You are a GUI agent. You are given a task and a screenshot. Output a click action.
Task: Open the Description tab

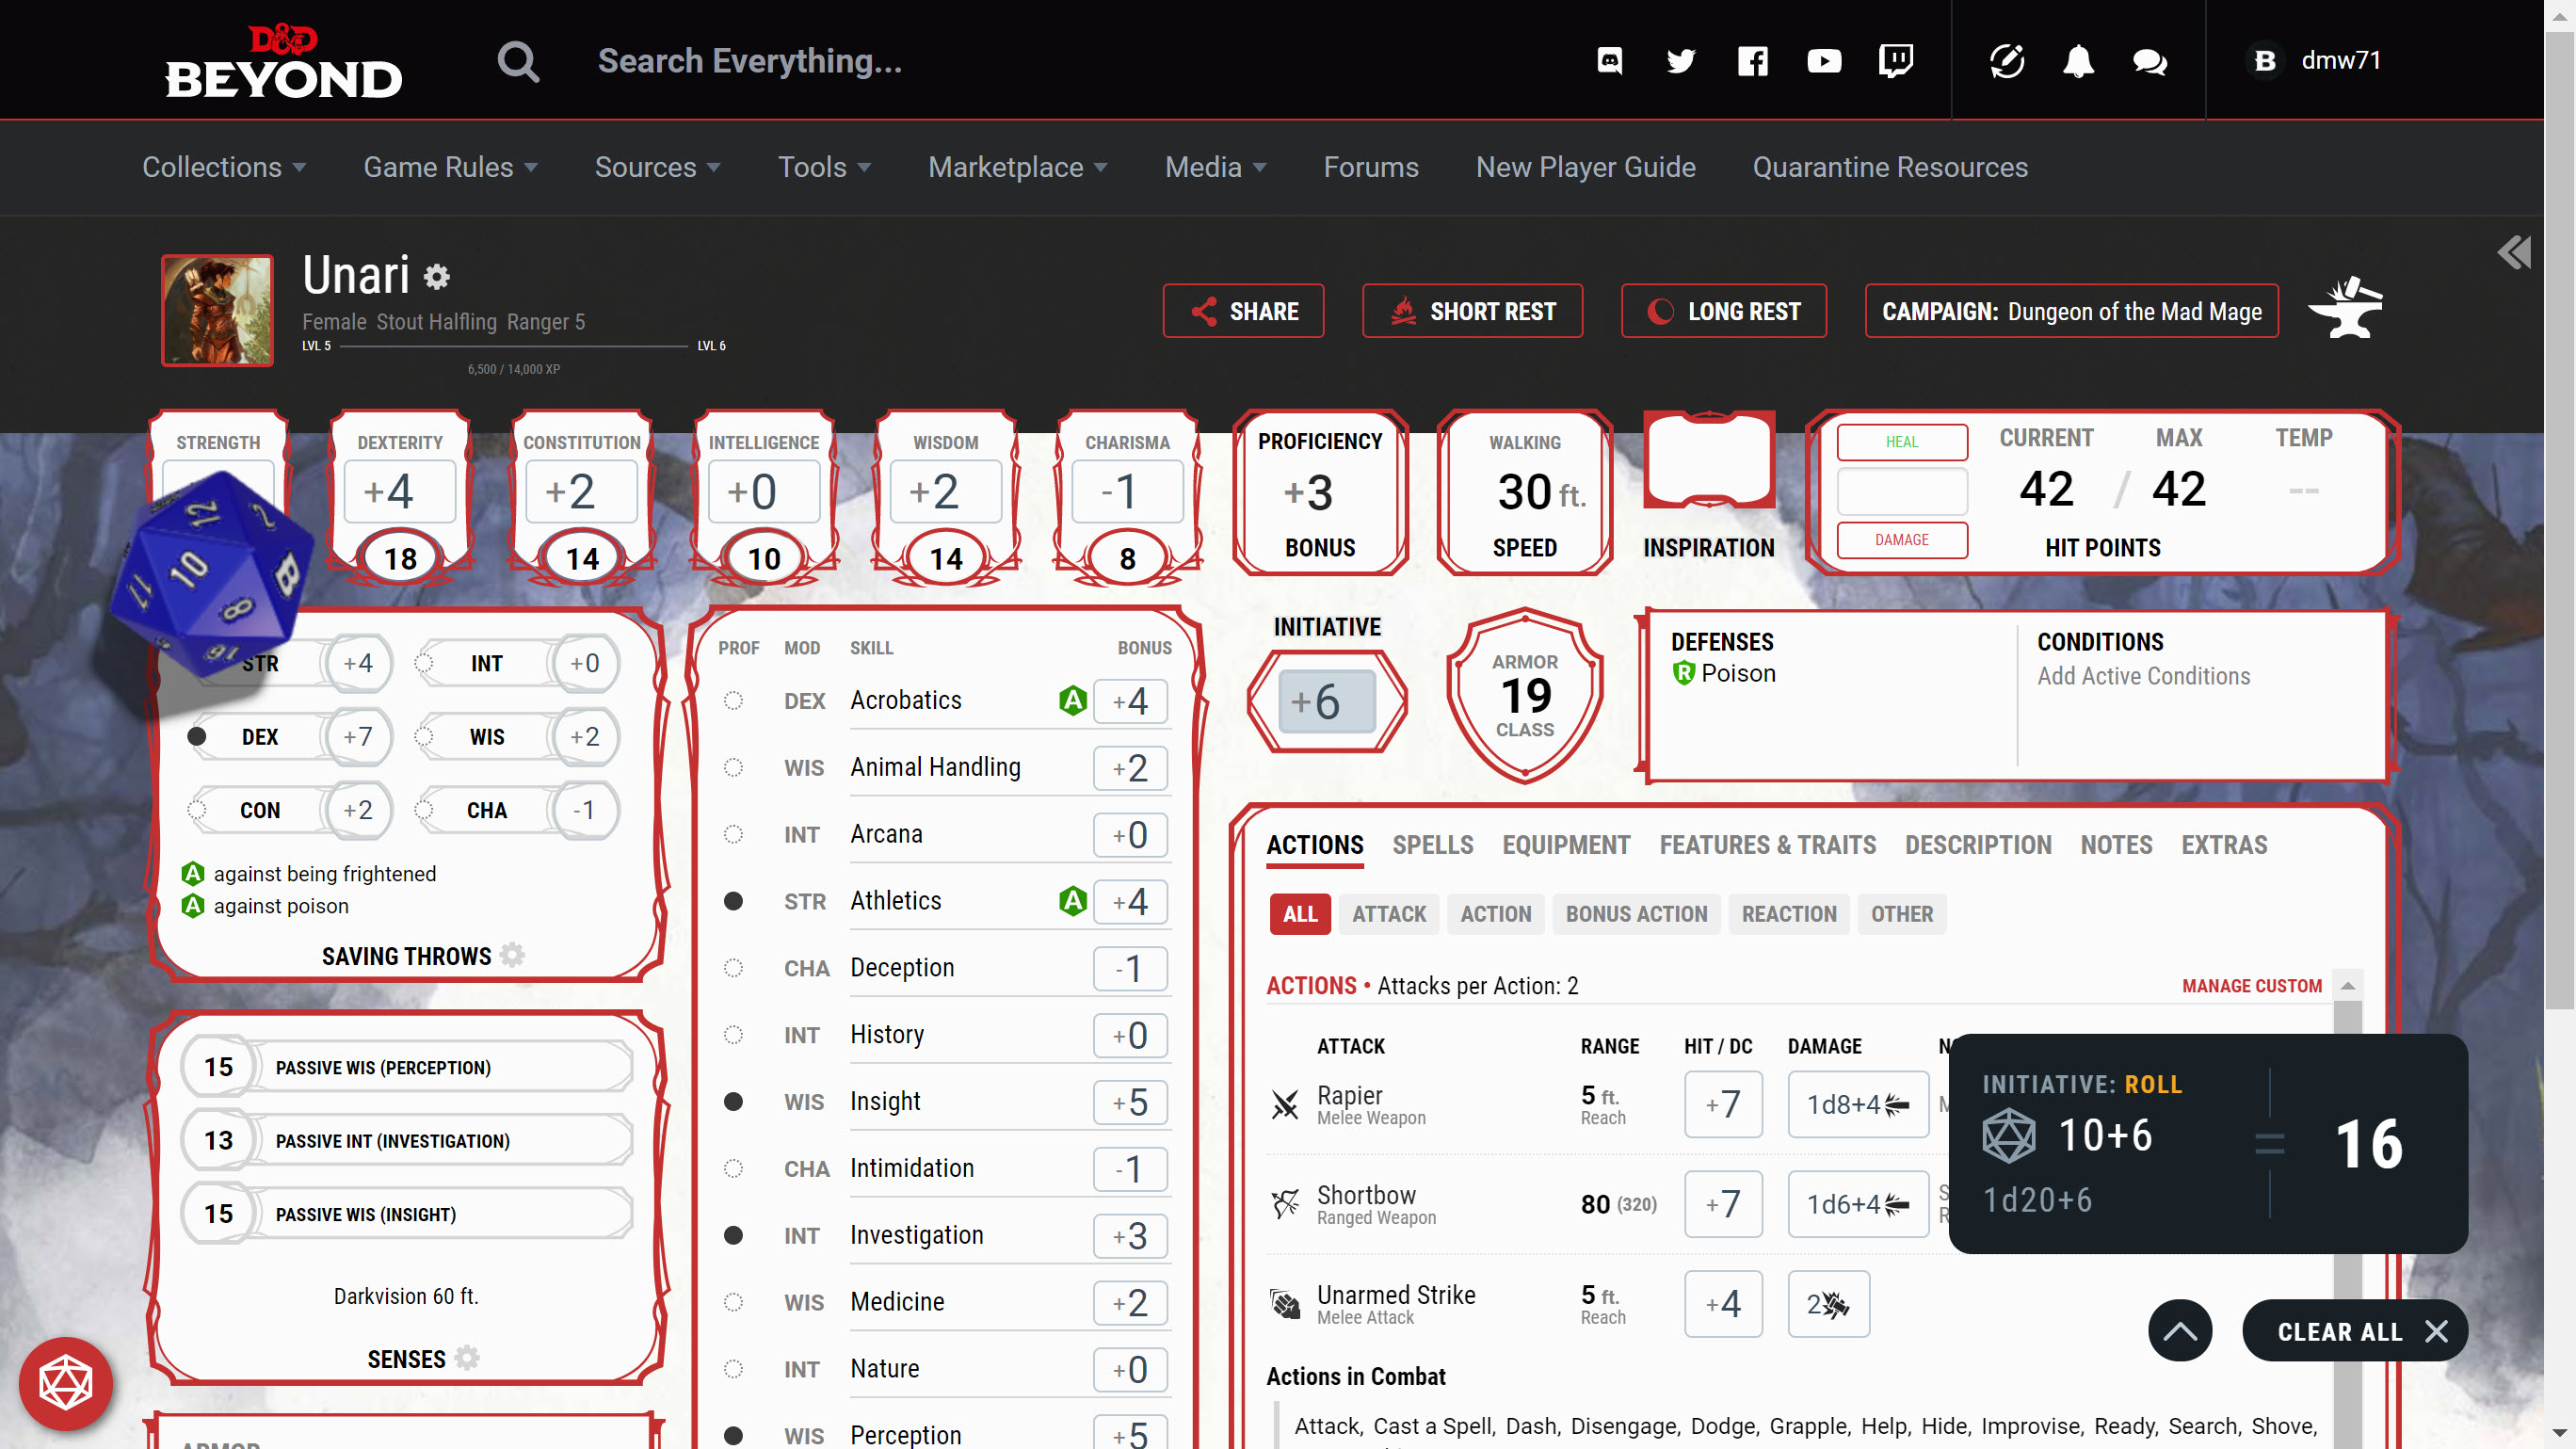click(1978, 846)
